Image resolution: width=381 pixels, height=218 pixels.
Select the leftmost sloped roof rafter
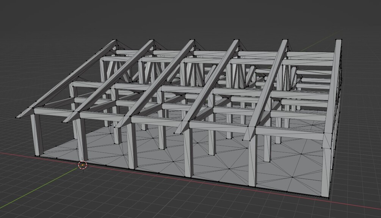coord(67,79)
